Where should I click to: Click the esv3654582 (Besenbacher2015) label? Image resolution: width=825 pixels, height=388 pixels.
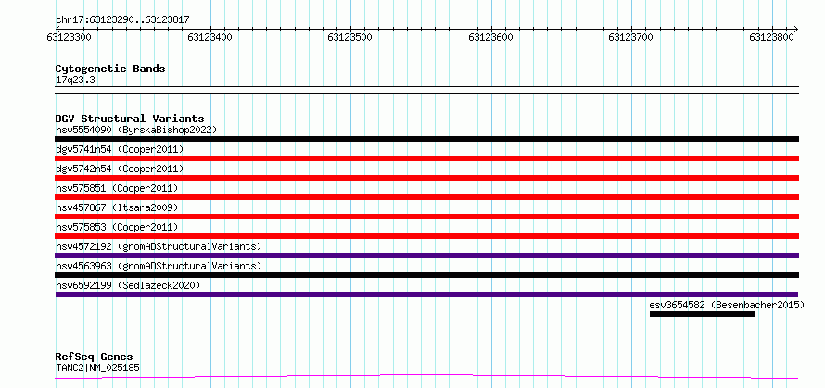point(727,305)
